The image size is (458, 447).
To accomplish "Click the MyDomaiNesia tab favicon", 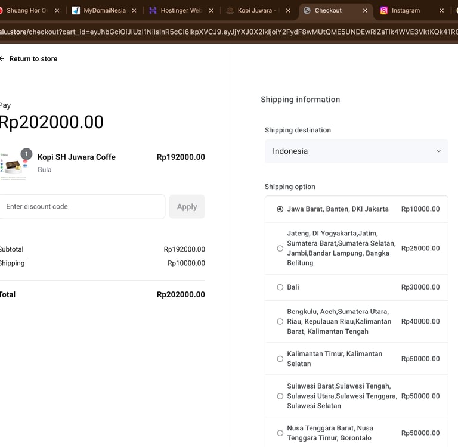I will pyautogui.click(x=76, y=10).
